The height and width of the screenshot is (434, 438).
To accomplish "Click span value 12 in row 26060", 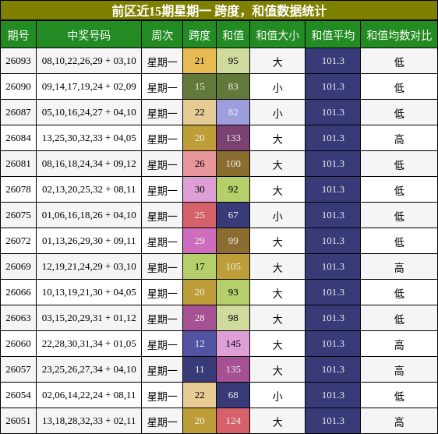I will 200,344.
